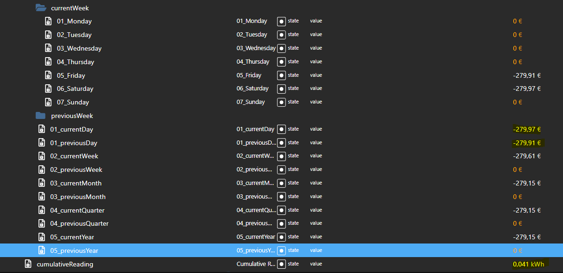The width and height of the screenshot is (563, 273).
Task: Select the highlighted 05_previousYear row
Action: pos(282,251)
